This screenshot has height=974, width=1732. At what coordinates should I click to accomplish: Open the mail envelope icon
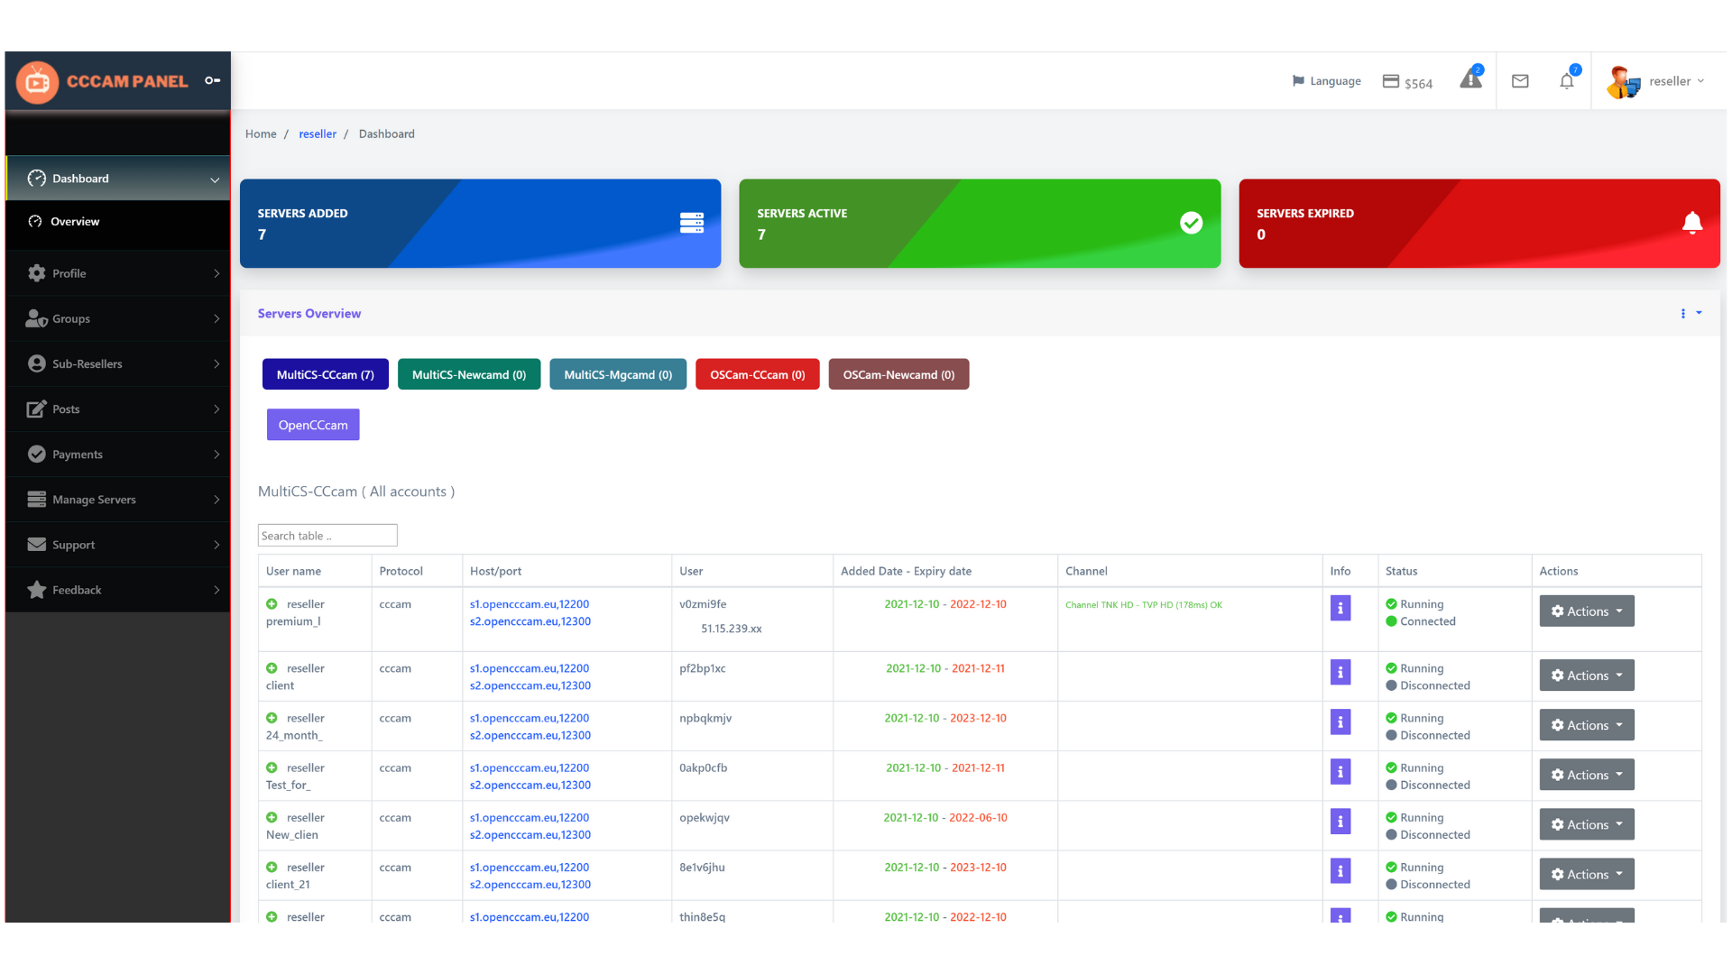click(1520, 81)
